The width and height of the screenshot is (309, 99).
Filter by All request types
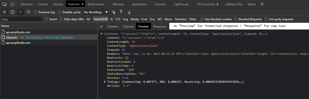pyautogui.click(x=88, y=19)
